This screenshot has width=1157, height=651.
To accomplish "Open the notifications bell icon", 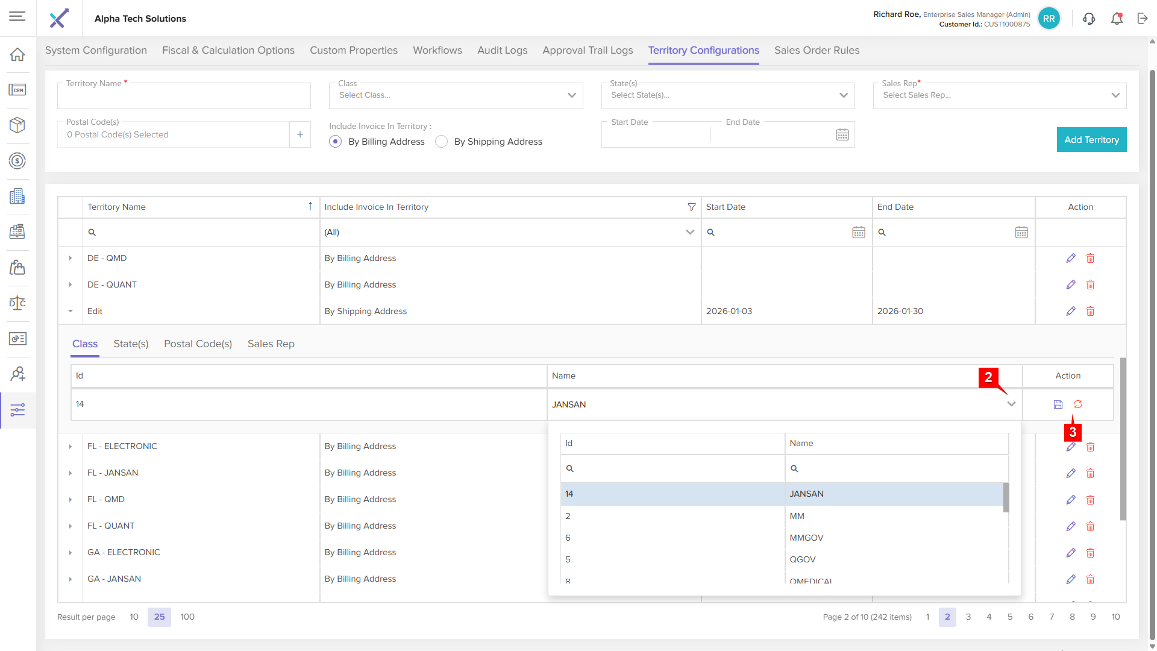I will coord(1117,19).
